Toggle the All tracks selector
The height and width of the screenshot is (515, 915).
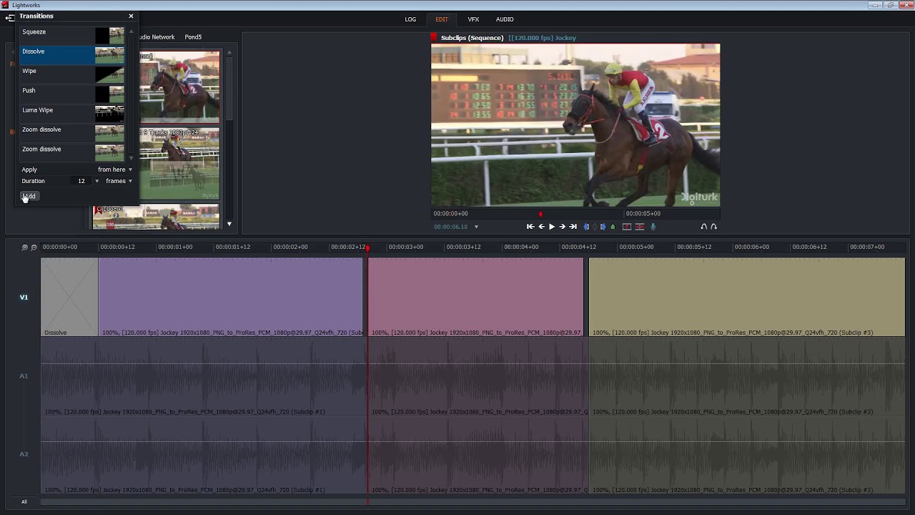click(24, 502)
